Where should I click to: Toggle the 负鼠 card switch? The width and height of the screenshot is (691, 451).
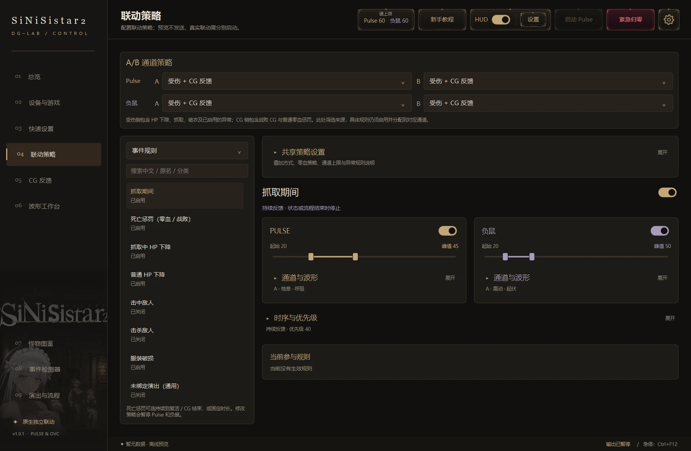click(x=660, y=231)
